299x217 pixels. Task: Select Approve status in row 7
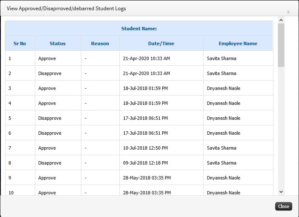pyautogui.click(x=47, y=148)
